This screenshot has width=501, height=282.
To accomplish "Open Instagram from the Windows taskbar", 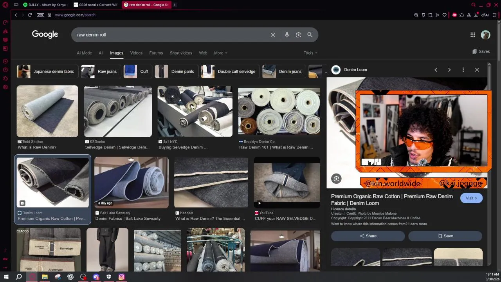I will tap(121, 277).
